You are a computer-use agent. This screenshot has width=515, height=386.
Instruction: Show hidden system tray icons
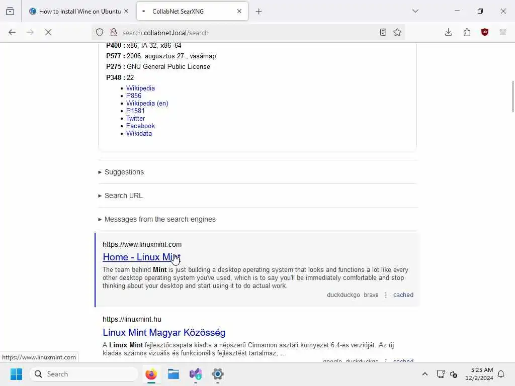424,374
